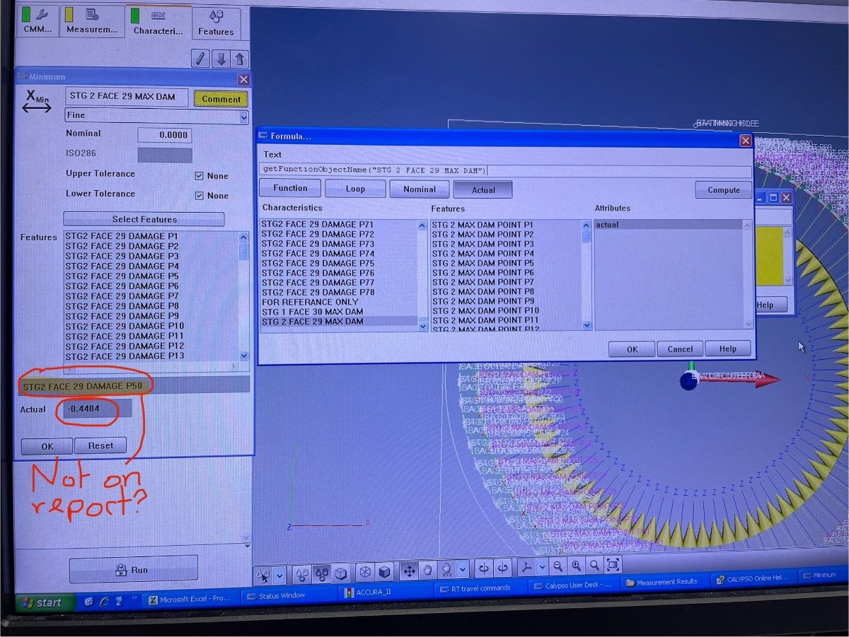Click rotate clockwise view icon
The height and width of the screenshot is (637, 849).
[x=503, y=567]
